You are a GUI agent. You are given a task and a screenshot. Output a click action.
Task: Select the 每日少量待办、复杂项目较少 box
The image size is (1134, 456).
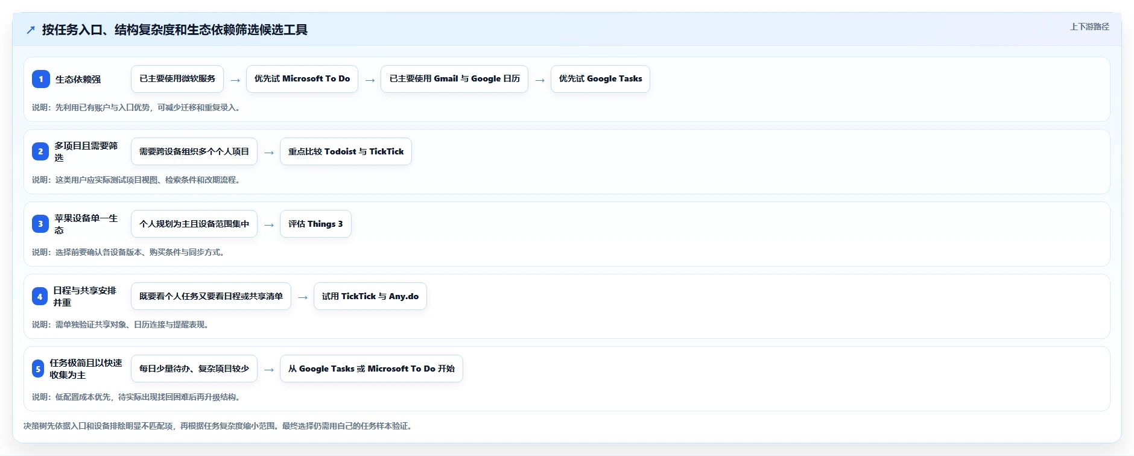tap(194, 369)
